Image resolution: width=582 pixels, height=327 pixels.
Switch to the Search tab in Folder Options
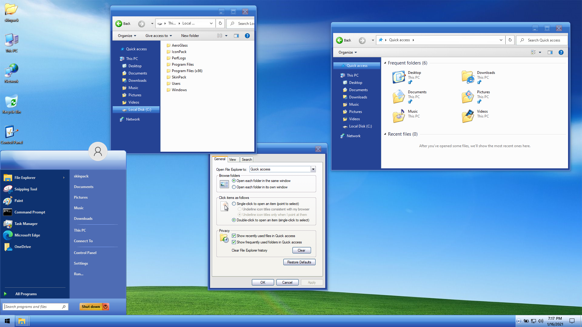tap(247, 160)
